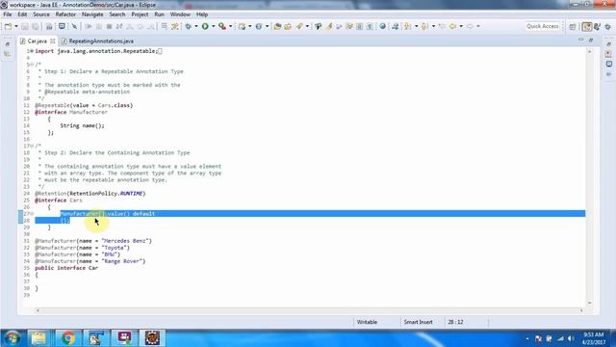Open the Source menu
This screenshot has height=347, width=616.
(x=41, y=14)
